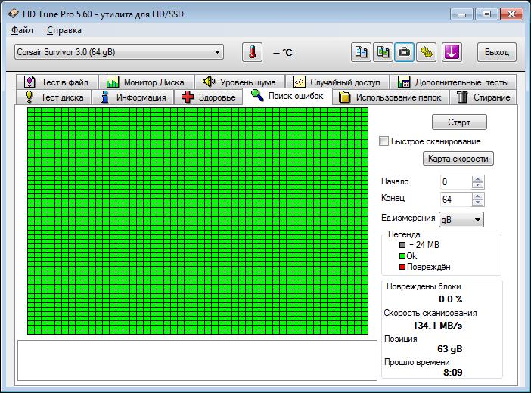
Task: Open the Использование папок tab
Action: click(x=390, y=97)
